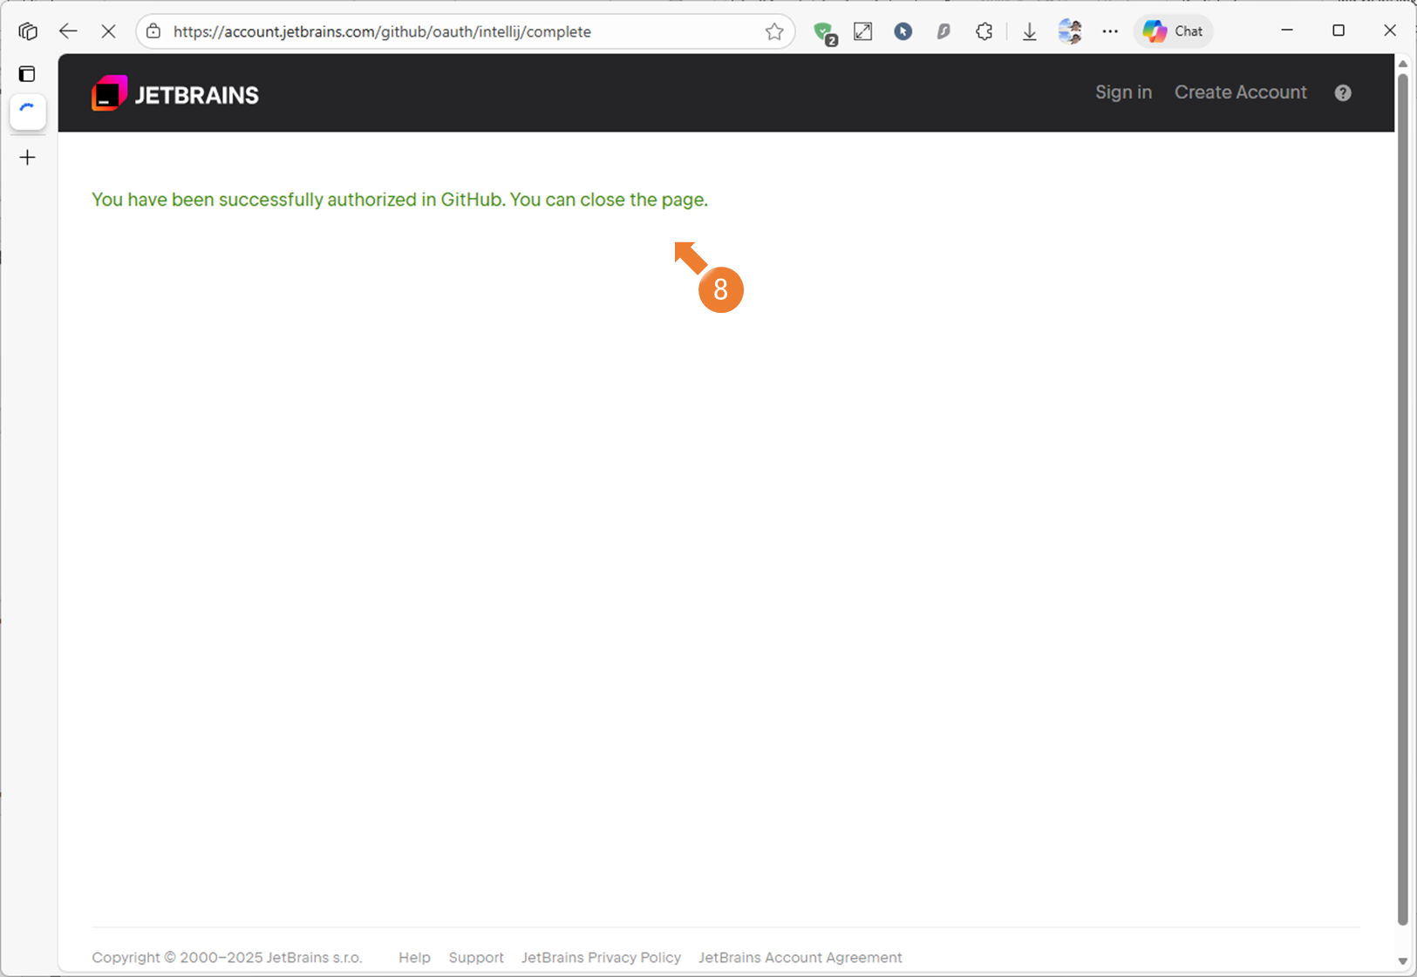Toggle the vertical tabs pane icon
The image size is (1417, 977).
pyautogui.click(x=27, y=74)
